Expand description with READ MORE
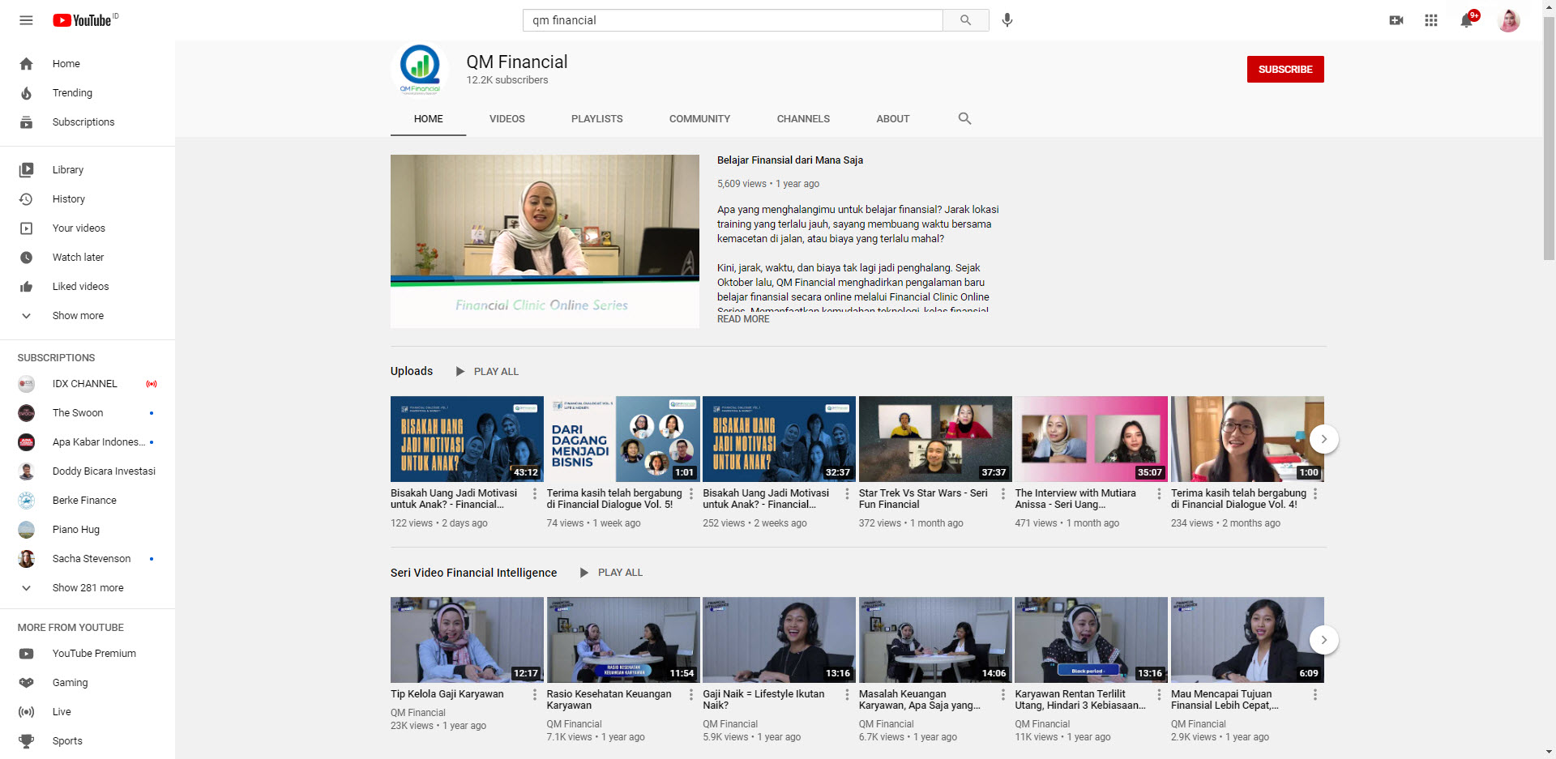Screen dimensions: 1556x759 (743, 319)
